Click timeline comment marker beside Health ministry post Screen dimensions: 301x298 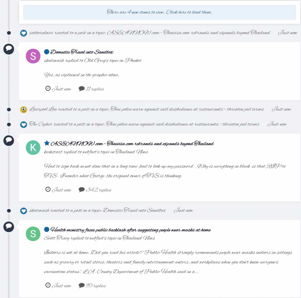click(9, 227)
